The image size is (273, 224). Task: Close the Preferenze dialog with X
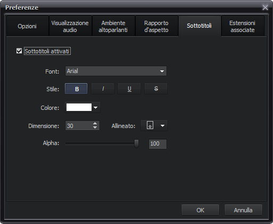coord(265,7)
